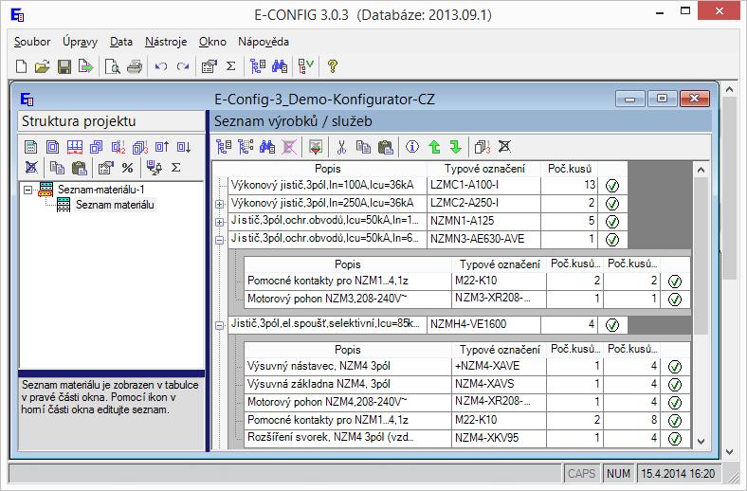The image size is (747, 491).
Task: Click the green check mark for +NZM4-XAVE row
Action: (x=675, y=366)
